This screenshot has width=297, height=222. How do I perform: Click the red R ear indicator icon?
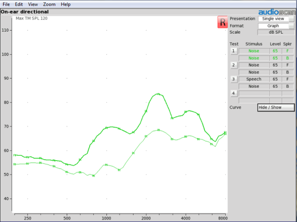pos(223,22)
